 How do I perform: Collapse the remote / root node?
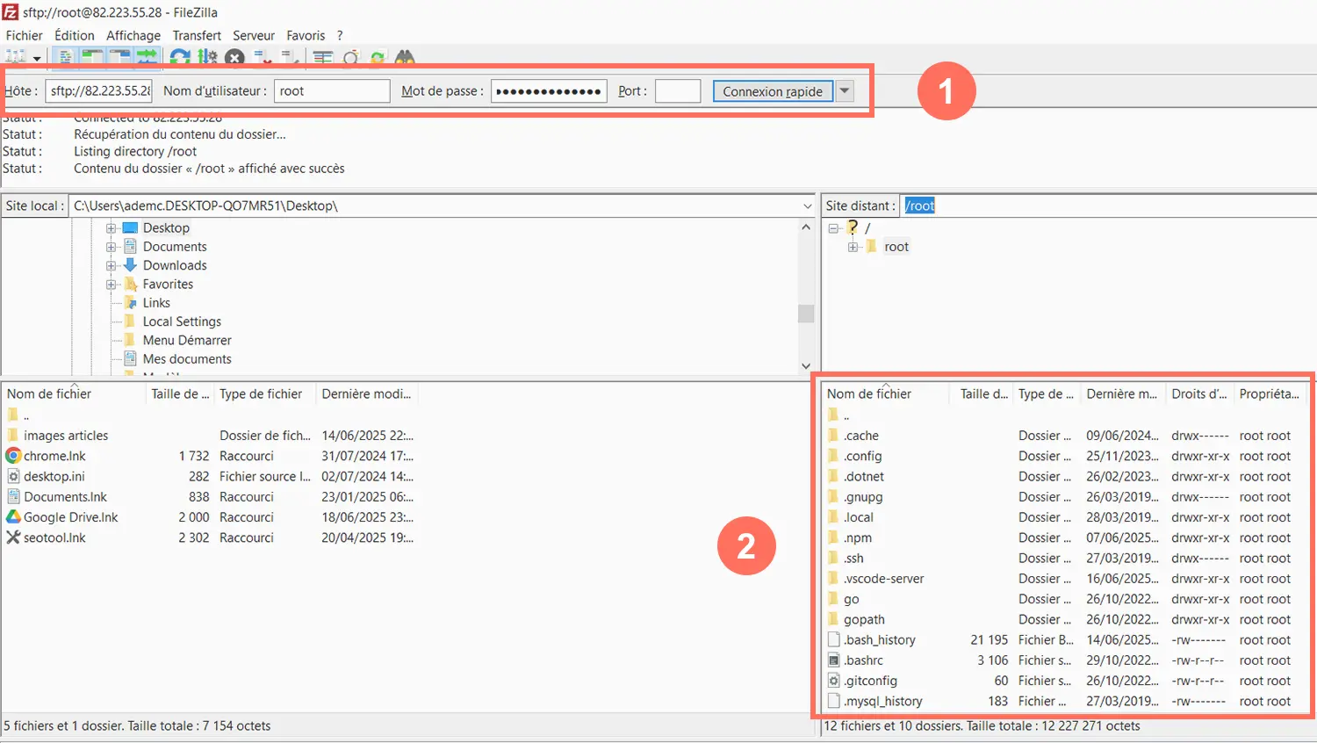click(x=833, y=228)
